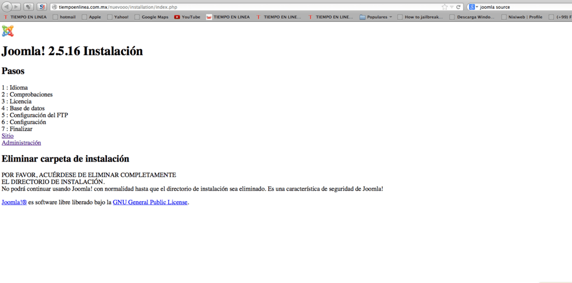Open the 'Administración' link
The image size is (572, 283).
click(21, 143)
